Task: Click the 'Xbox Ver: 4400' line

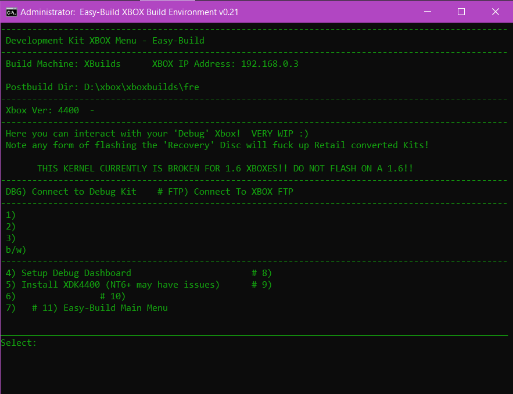Action: [x=42, y=110]
